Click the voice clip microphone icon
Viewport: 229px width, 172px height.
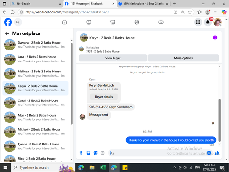(81, 153)
